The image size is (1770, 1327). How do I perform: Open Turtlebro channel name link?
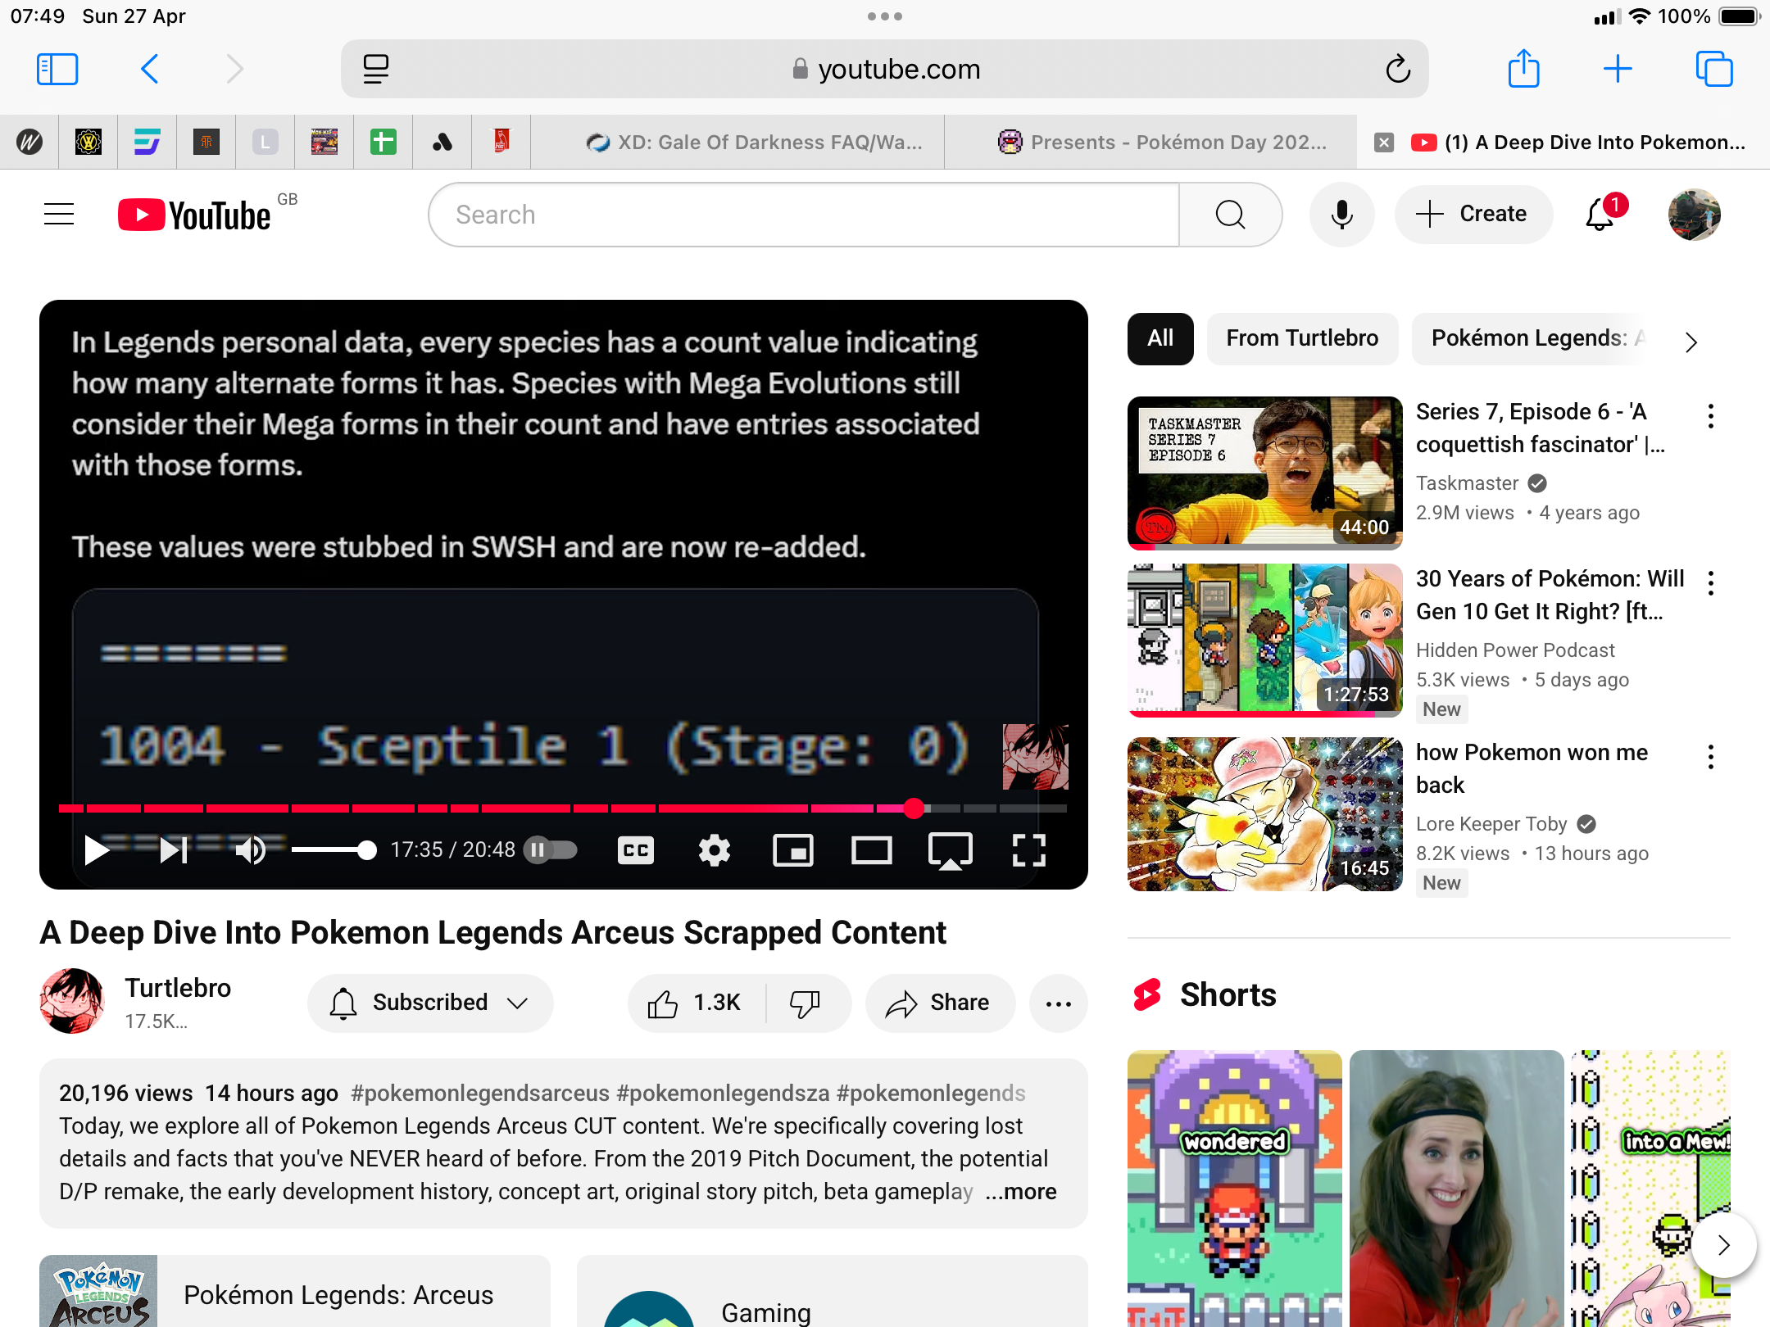pyautogui.click(x=178, y=988)
